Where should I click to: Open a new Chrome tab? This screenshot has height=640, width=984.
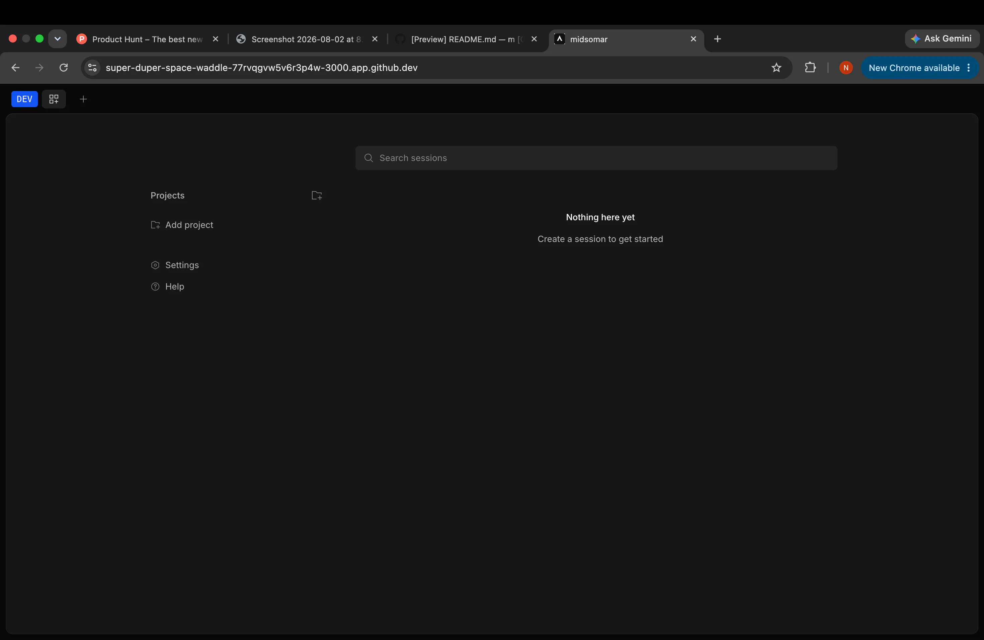[717, 39]
